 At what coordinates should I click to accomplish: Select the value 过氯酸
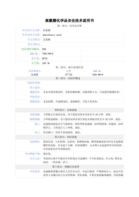click(x=47, y=40)
